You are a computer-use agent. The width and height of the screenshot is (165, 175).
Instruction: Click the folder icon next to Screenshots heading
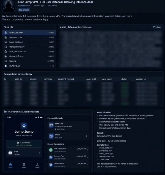click(5, 112)
